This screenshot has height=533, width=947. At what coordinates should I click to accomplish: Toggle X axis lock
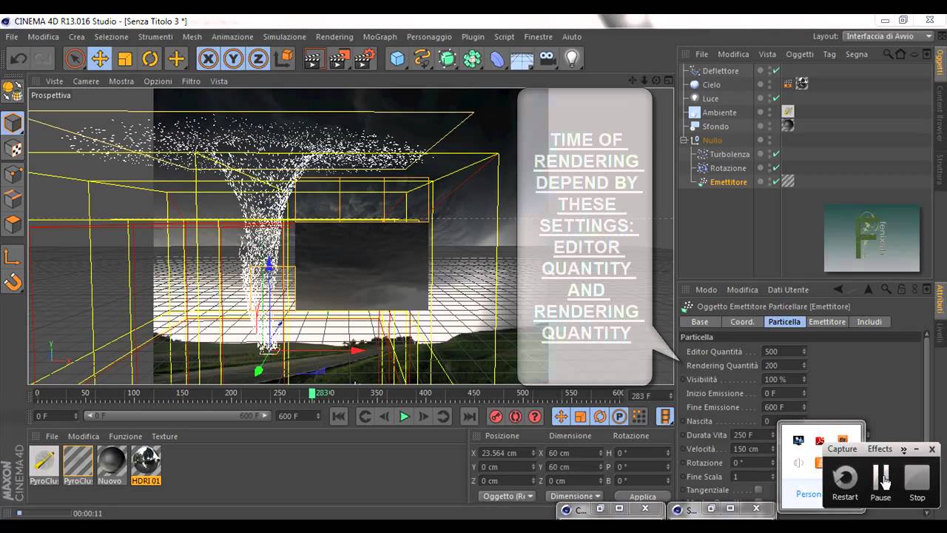pos(209,58)
